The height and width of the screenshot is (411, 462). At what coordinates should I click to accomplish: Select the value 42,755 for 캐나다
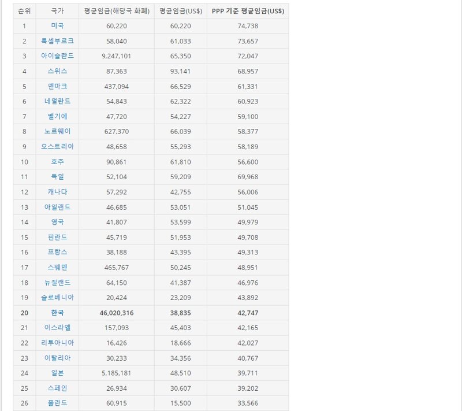pyautogui.click(x=181, y=192)
